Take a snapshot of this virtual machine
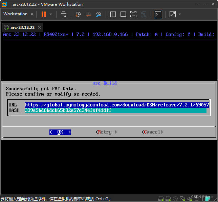 (x=78, y=14)
